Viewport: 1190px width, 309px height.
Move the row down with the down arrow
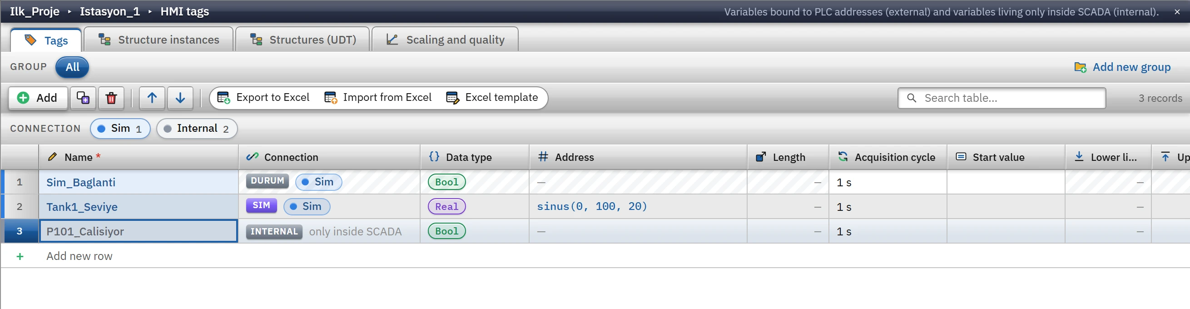pyautogui.click(x=180, y=98)
